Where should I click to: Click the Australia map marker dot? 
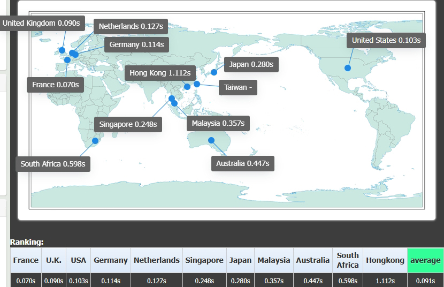211,140
